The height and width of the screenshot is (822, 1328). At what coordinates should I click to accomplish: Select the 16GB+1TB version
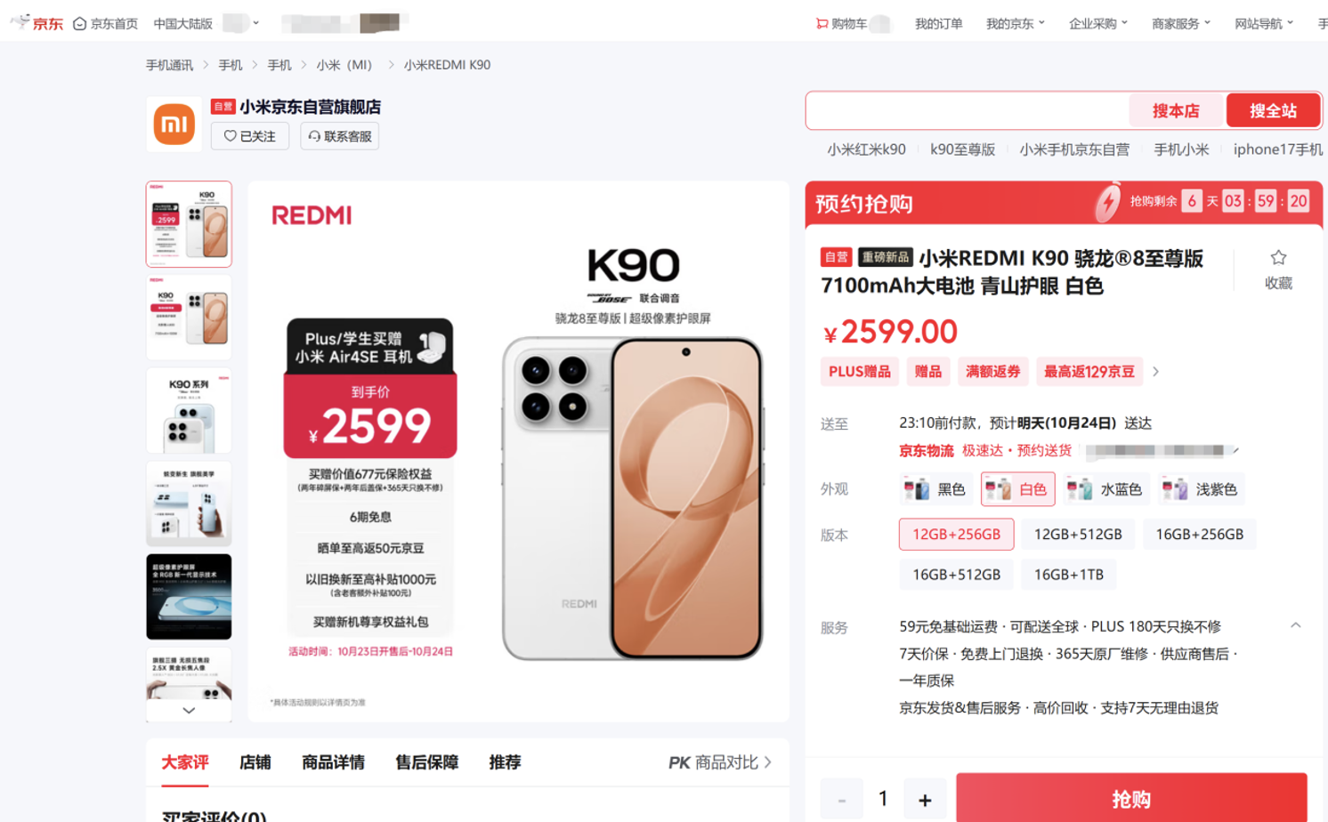click(1069, 575)
